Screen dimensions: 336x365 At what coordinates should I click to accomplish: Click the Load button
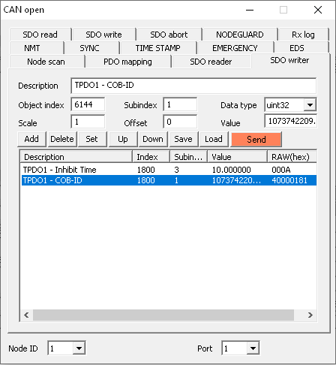tap(214, 139)
